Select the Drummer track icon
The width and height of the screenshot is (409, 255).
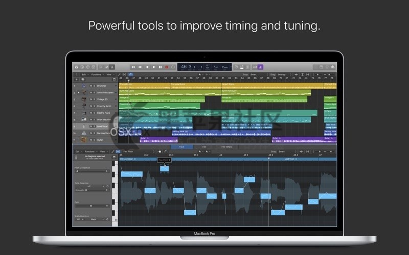point(84,86)
